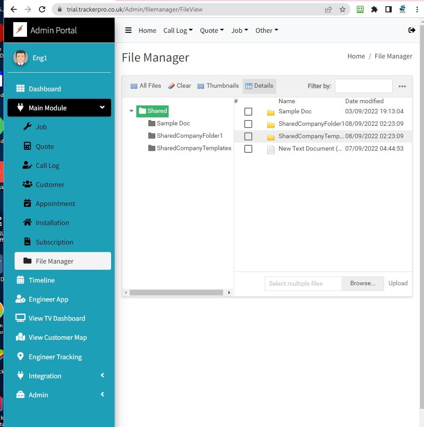The width and height of the screenshot is (424, 427).
Task: Open the Other dropdown menu
Action: 266,31
